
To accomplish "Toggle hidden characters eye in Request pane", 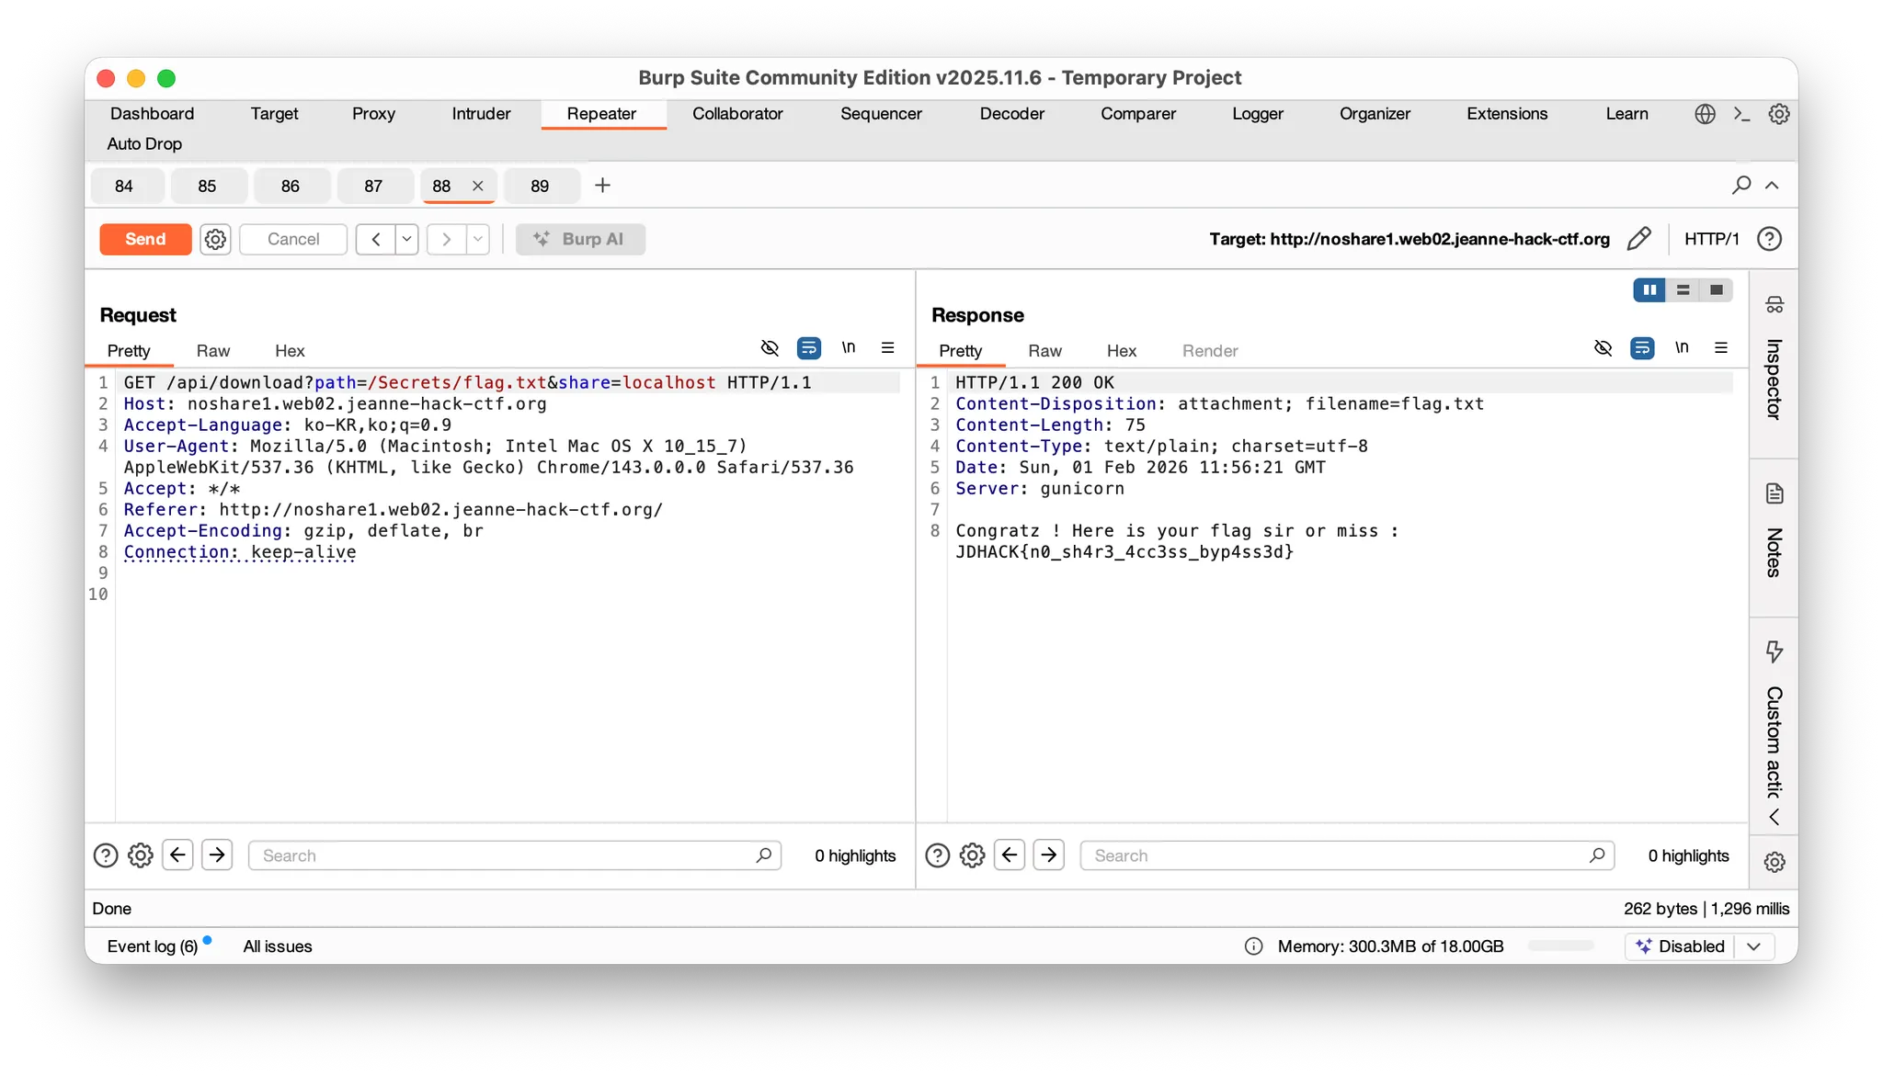I will (x=770, y=348).
